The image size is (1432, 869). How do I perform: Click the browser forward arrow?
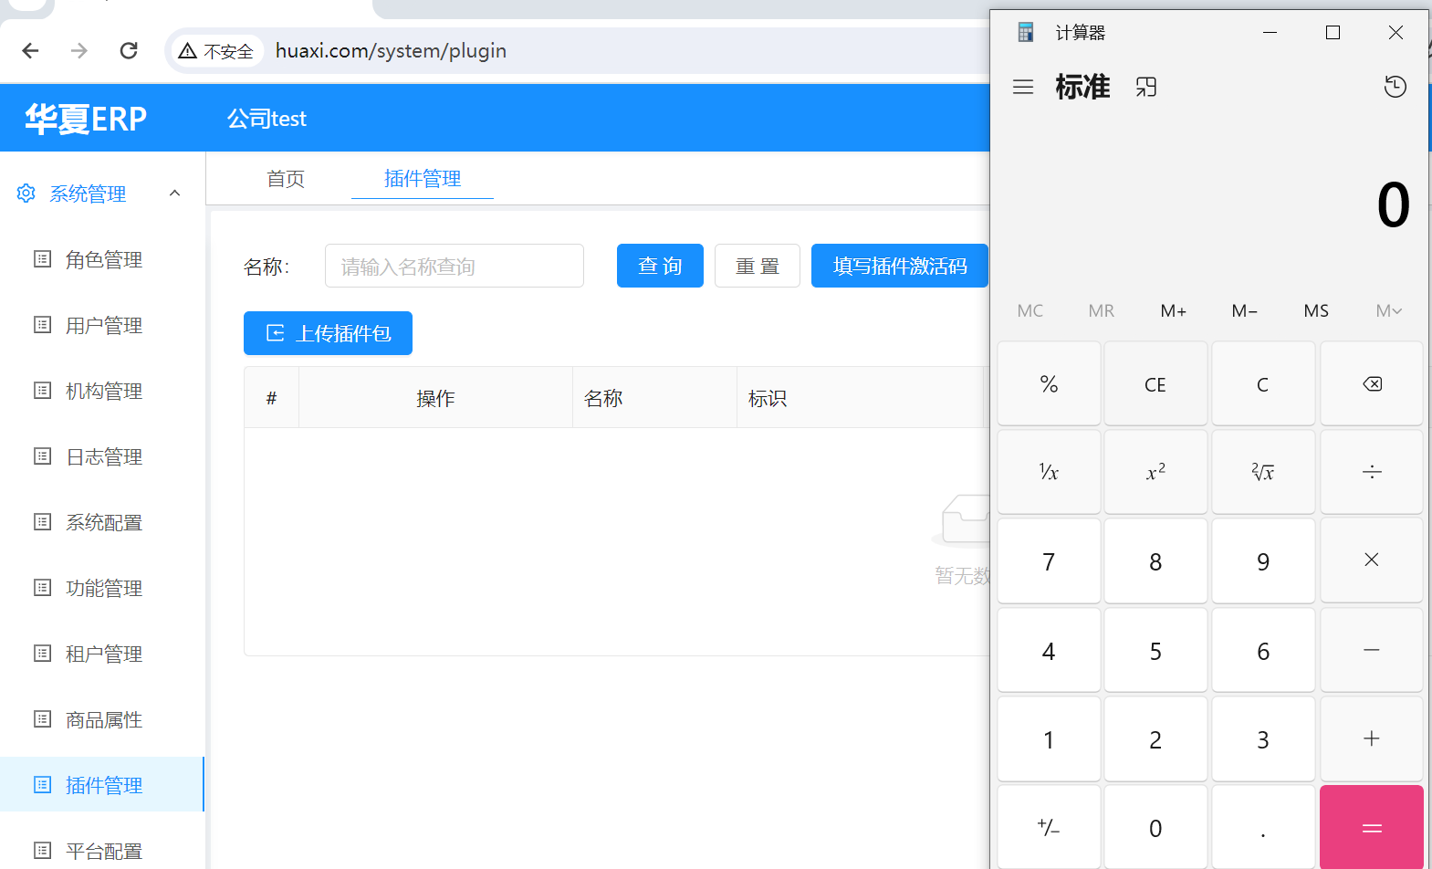[79, 51]
